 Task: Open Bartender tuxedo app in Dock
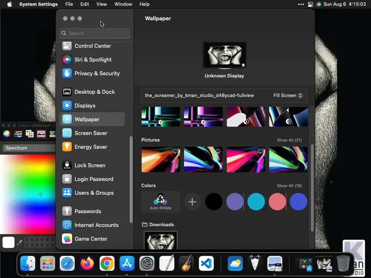point(255,263)
